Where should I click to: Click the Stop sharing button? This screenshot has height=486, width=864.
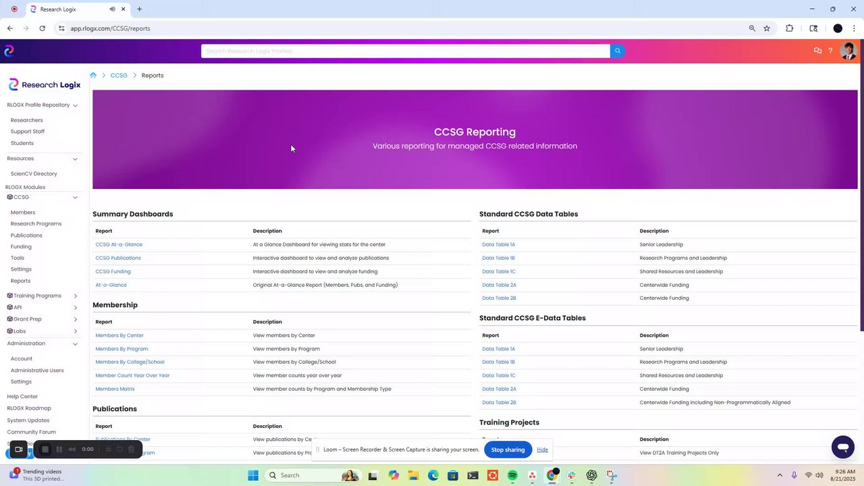pos(508,450)
